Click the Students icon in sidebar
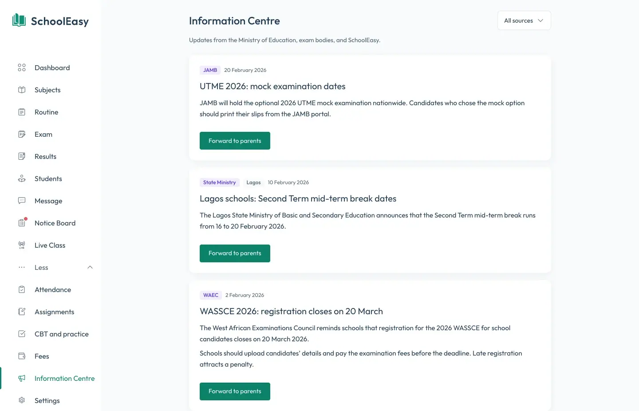 22,178
